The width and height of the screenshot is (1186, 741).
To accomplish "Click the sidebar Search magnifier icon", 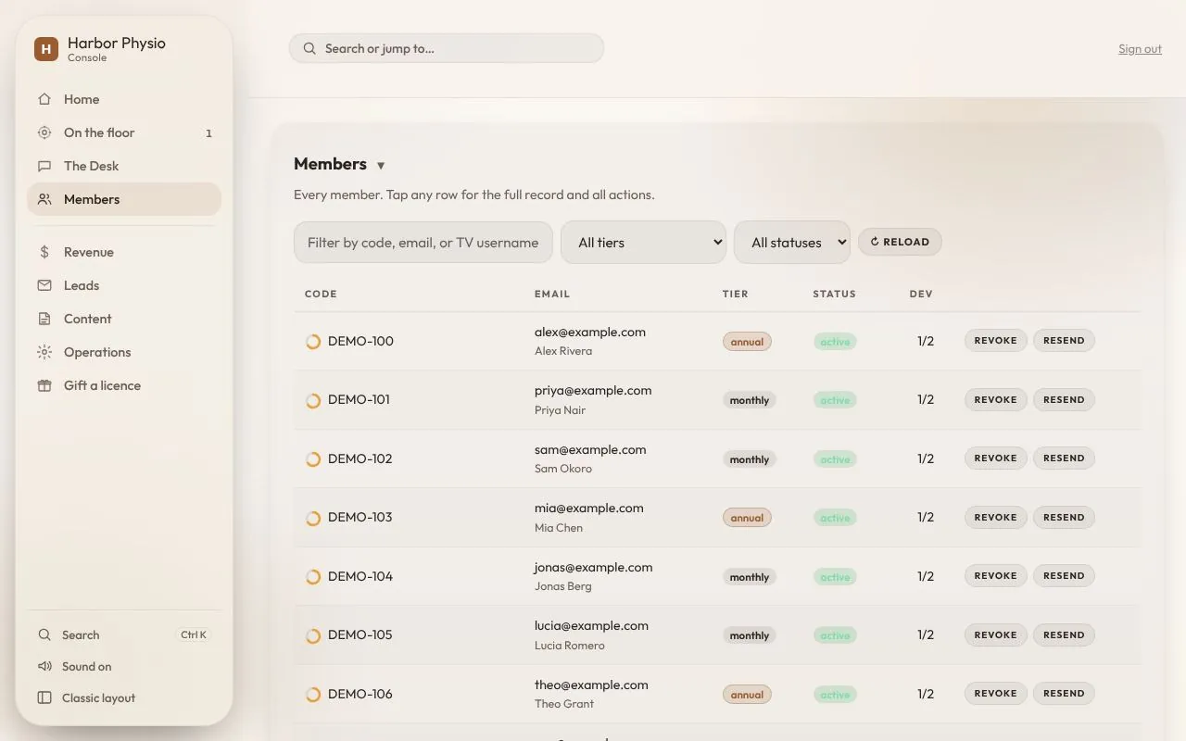I will tap(44, 634).
